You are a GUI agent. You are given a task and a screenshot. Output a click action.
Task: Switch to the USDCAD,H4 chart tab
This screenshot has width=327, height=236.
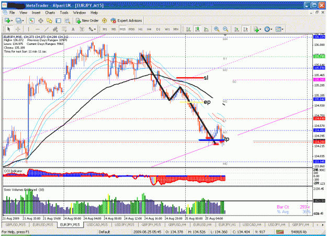(252, 225)
